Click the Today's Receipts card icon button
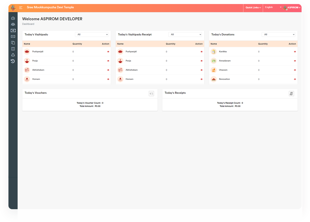Screen dimensions: 310x222 click(291, 93)
